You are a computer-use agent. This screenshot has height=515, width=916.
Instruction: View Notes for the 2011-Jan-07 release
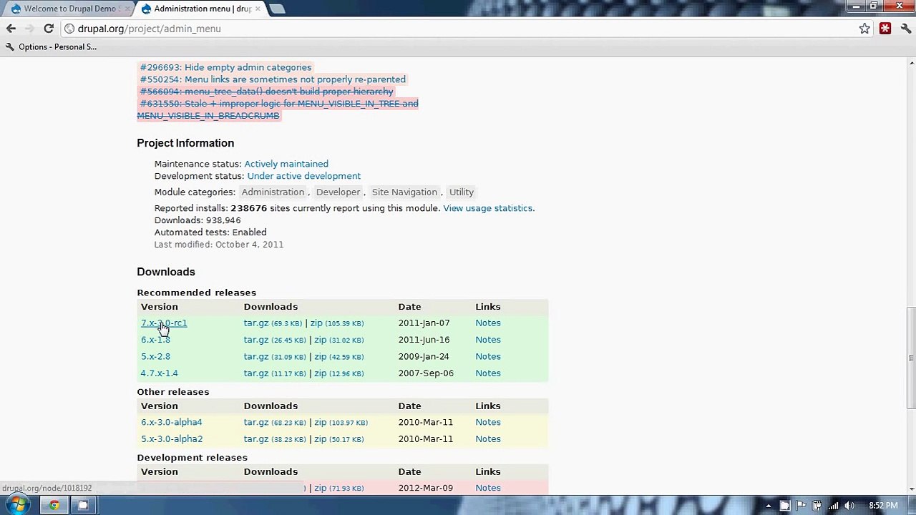coord(488,323)
